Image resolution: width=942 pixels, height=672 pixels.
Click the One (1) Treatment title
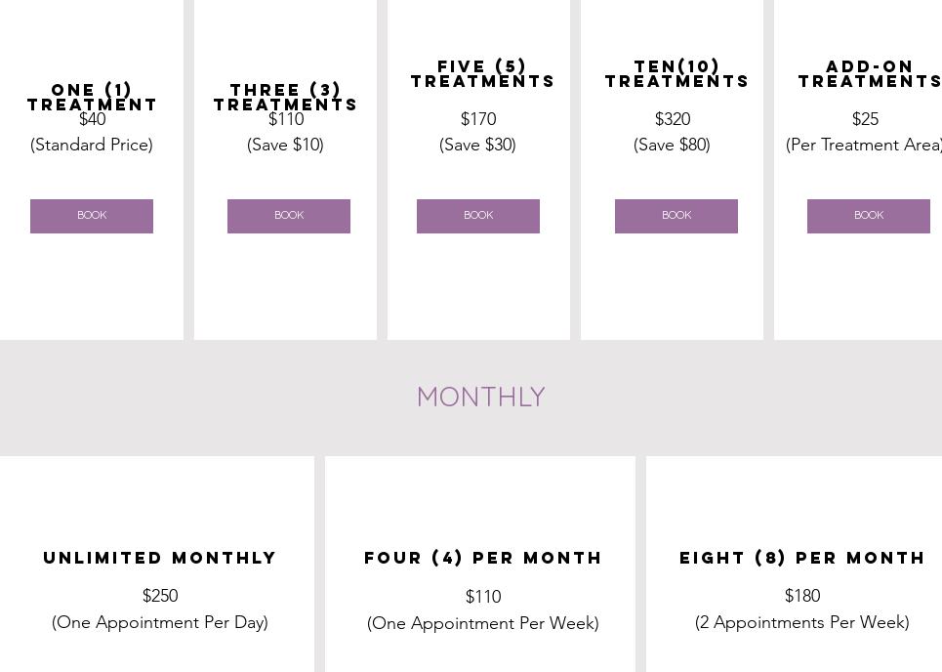click(92, 97)
